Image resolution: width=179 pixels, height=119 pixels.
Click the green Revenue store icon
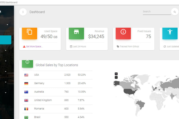point(76,32)
